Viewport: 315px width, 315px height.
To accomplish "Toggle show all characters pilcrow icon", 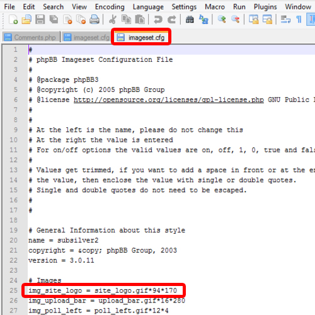I will pyautogui.click(x=299, y=20).
